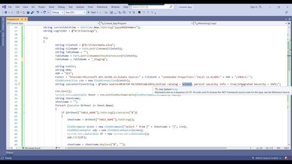
Task: Click the split editor icon
Action: 289,23
